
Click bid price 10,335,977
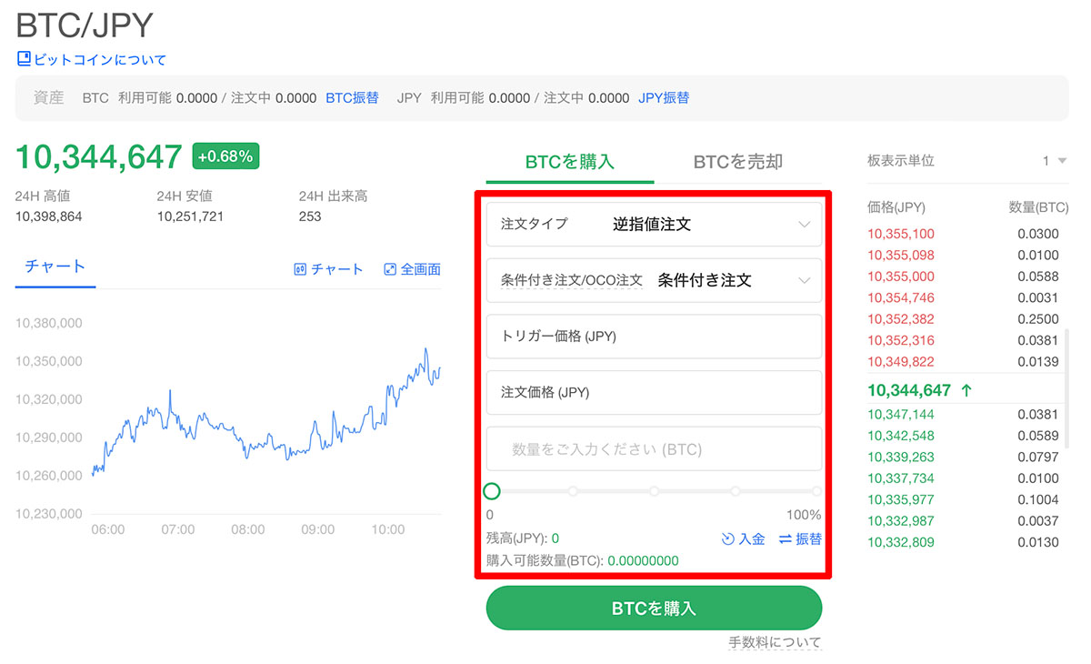(x=901, y=500)
